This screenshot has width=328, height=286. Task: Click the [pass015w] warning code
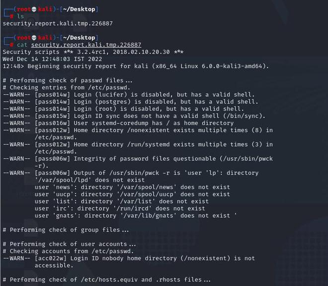click(52, 116)
